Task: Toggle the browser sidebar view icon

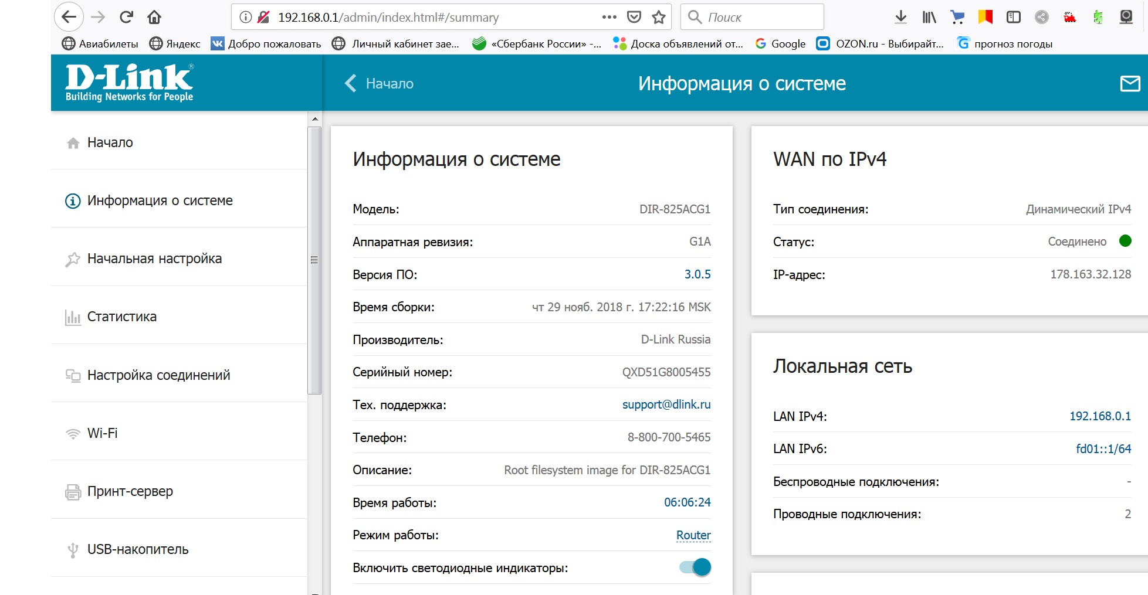Action: 1013,17
